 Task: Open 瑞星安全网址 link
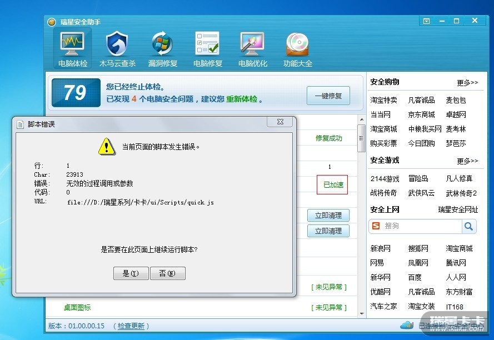coord(458,209)
